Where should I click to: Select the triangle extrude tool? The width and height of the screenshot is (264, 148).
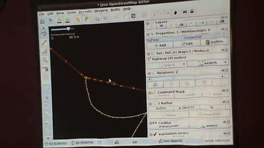coord(45,51)
